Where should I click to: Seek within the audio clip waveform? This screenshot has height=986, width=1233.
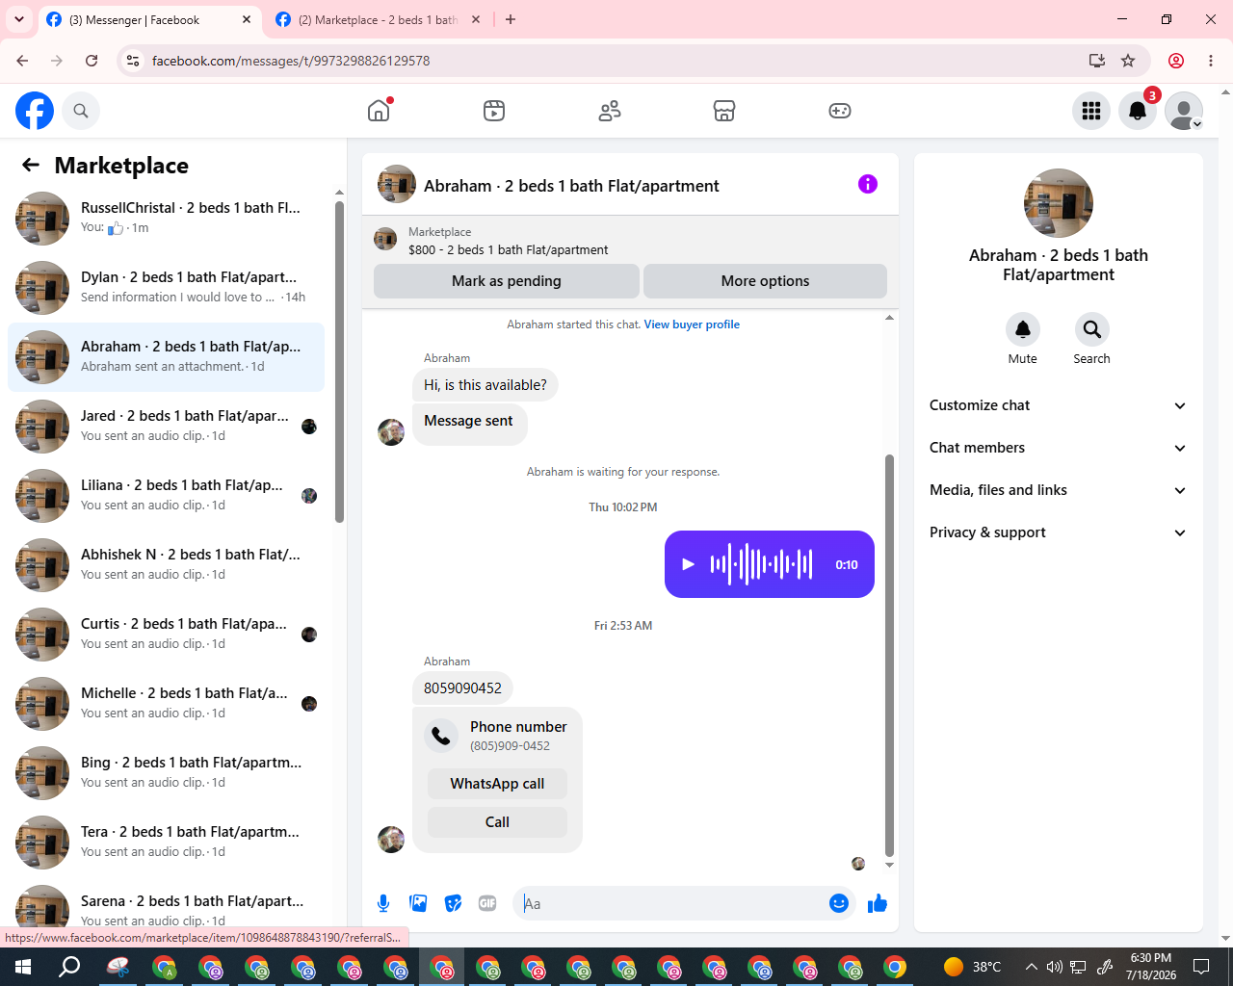[x=762, y=564]
